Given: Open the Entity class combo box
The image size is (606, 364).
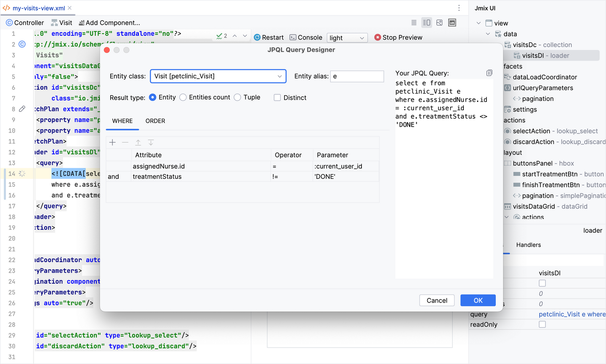Looking at the screenshot, I should (218, 76).
